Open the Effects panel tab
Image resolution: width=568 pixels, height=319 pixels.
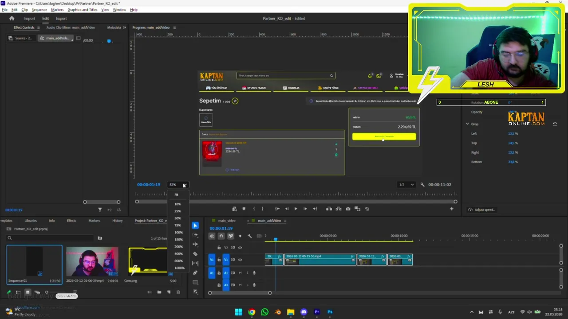[x=71, y=221]
